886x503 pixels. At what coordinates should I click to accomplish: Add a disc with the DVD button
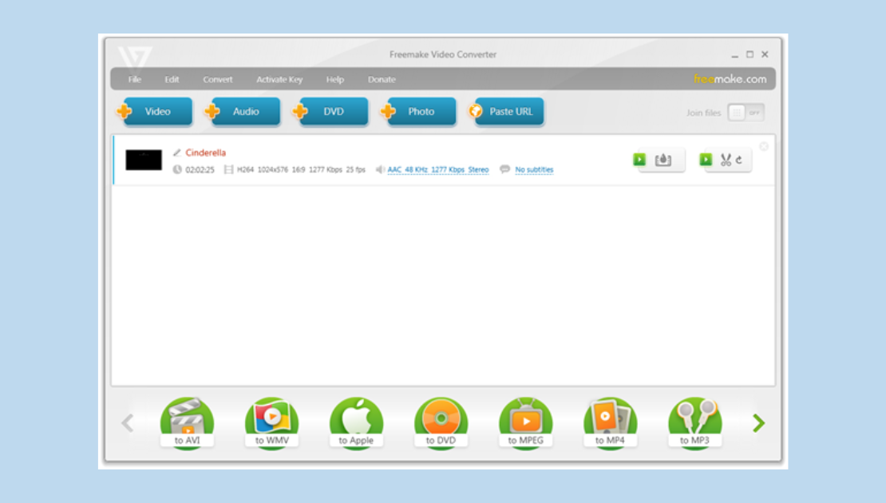pos(330,111)
